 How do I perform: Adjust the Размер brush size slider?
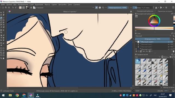click(x=142, y=8)
